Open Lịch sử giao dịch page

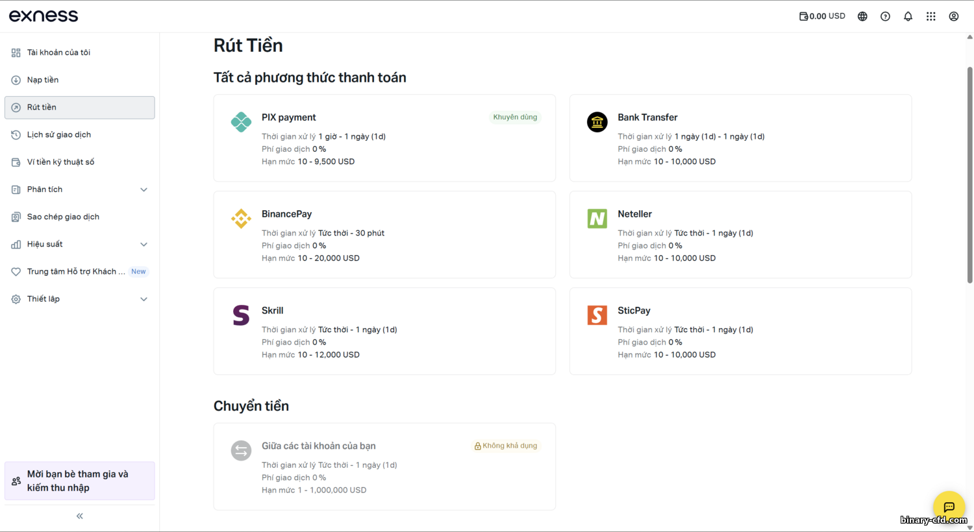pos(58,135)
